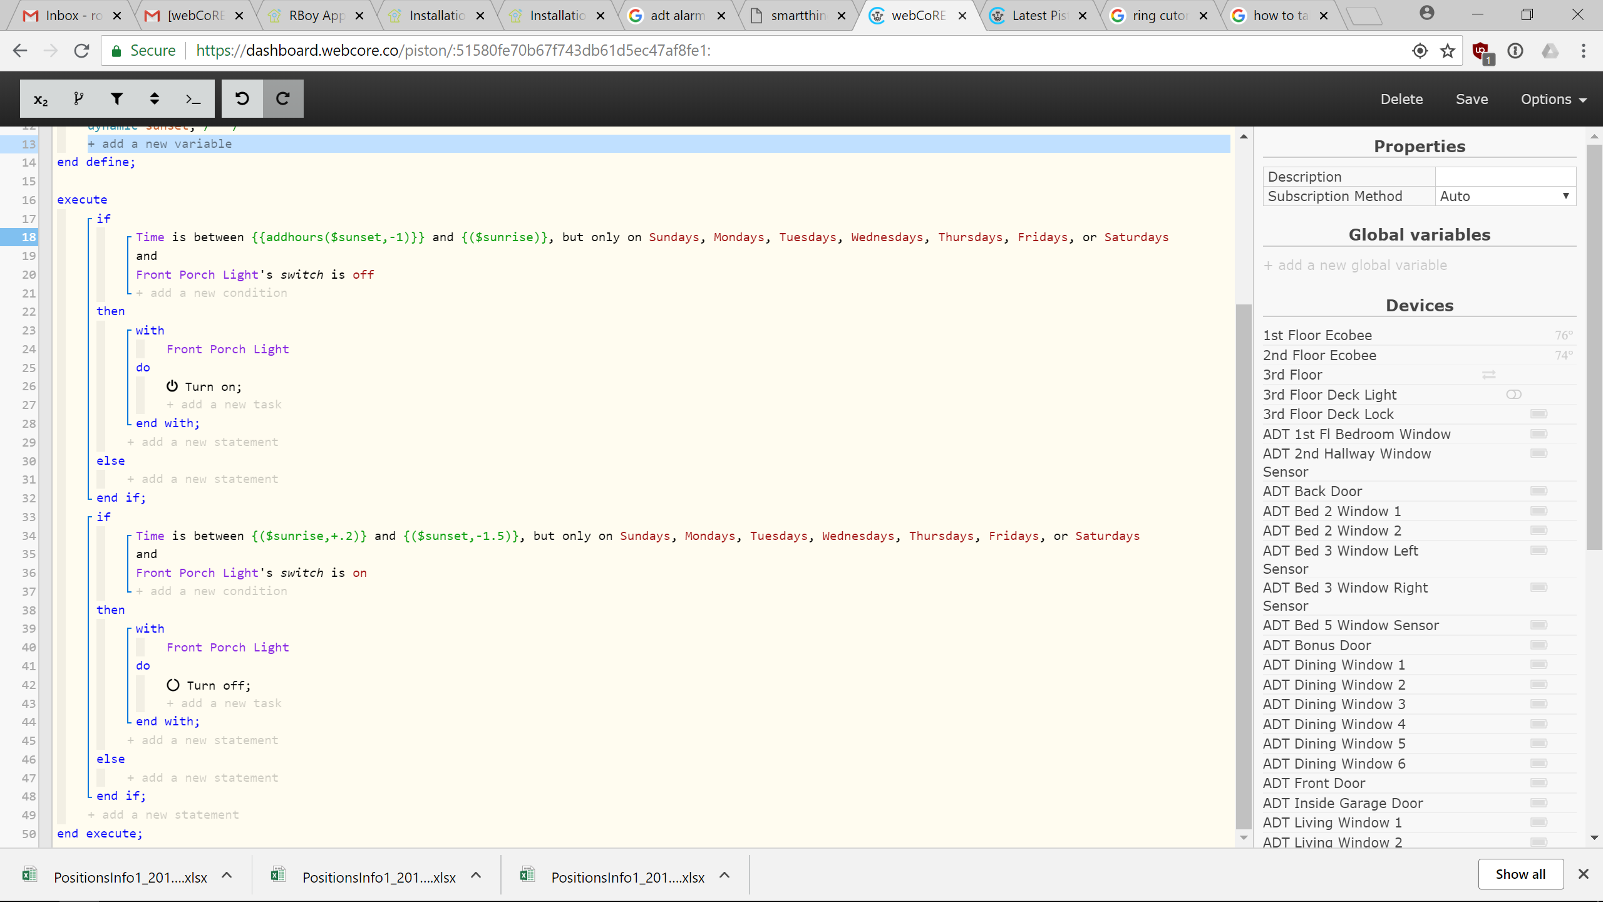Switch to the RBoy Apps tab
The height and width of the screenshot is (902, 1603).
coord(317,16)
